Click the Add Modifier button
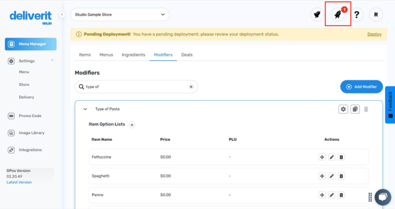 (362, 86)
